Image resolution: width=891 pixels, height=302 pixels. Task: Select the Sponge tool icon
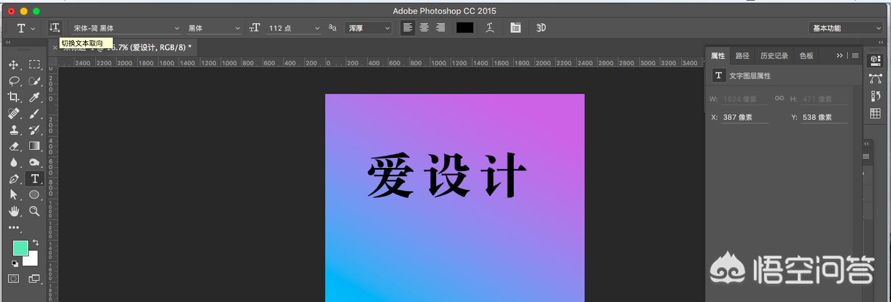click(x=34, y=162)
